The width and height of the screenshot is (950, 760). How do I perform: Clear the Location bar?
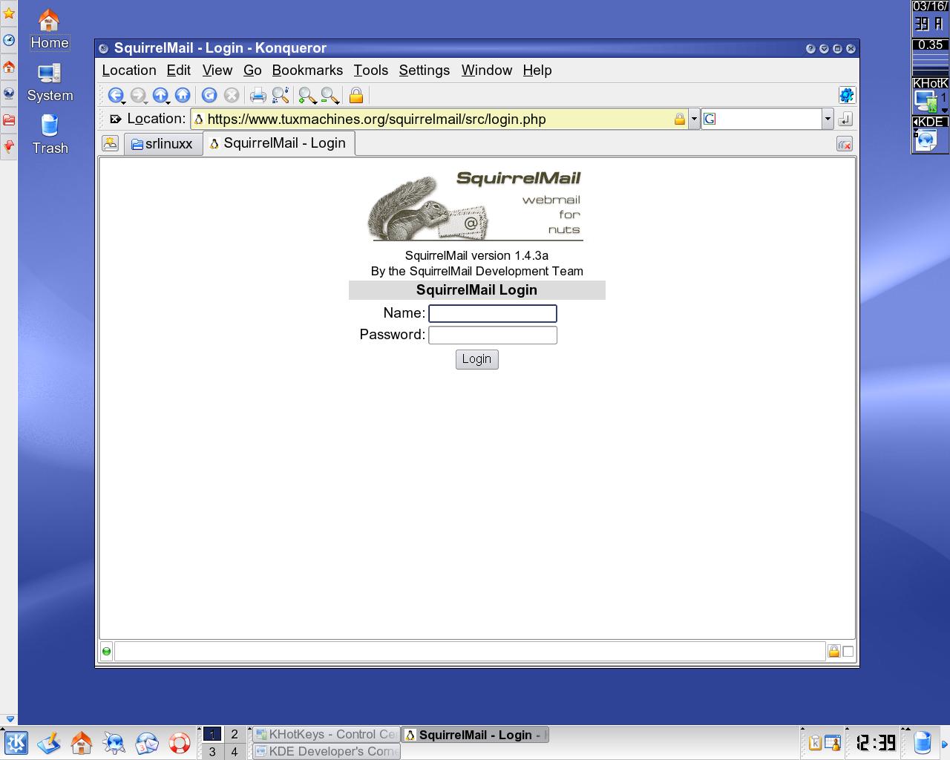coord(115,119)
